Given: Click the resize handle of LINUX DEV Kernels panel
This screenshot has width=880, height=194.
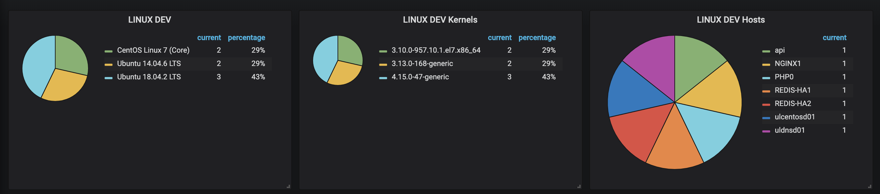Looking at the screenshot, I should (579, 187).
